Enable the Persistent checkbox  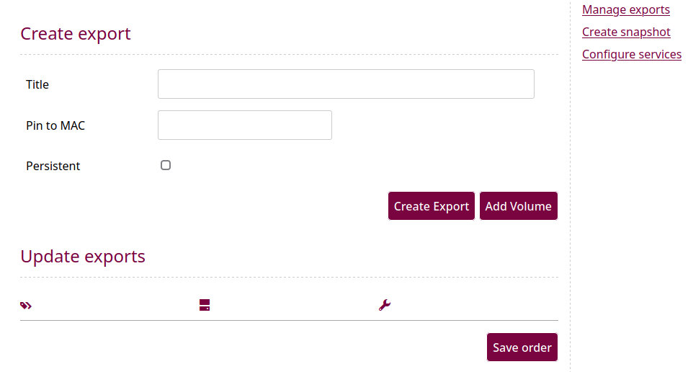(x=166, y=165)
